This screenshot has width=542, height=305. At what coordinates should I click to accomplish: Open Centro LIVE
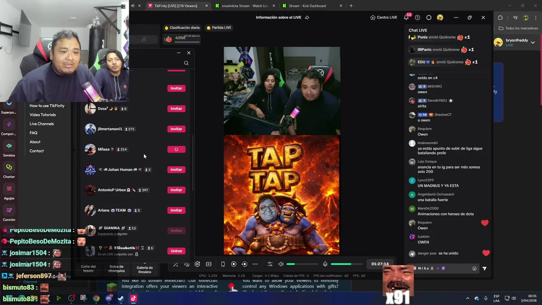[x=384, y=17]
